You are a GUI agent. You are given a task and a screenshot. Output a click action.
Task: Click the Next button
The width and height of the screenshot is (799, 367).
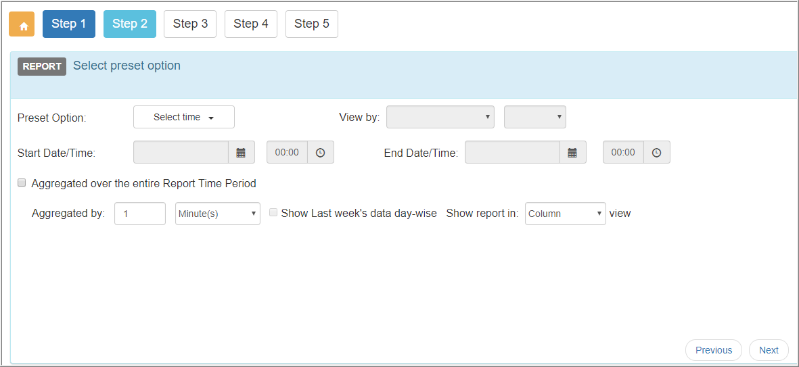(x=769, y=350)
